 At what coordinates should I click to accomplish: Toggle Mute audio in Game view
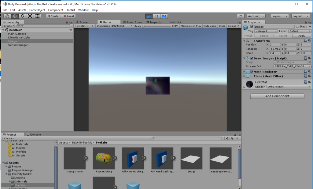[210, 26]
